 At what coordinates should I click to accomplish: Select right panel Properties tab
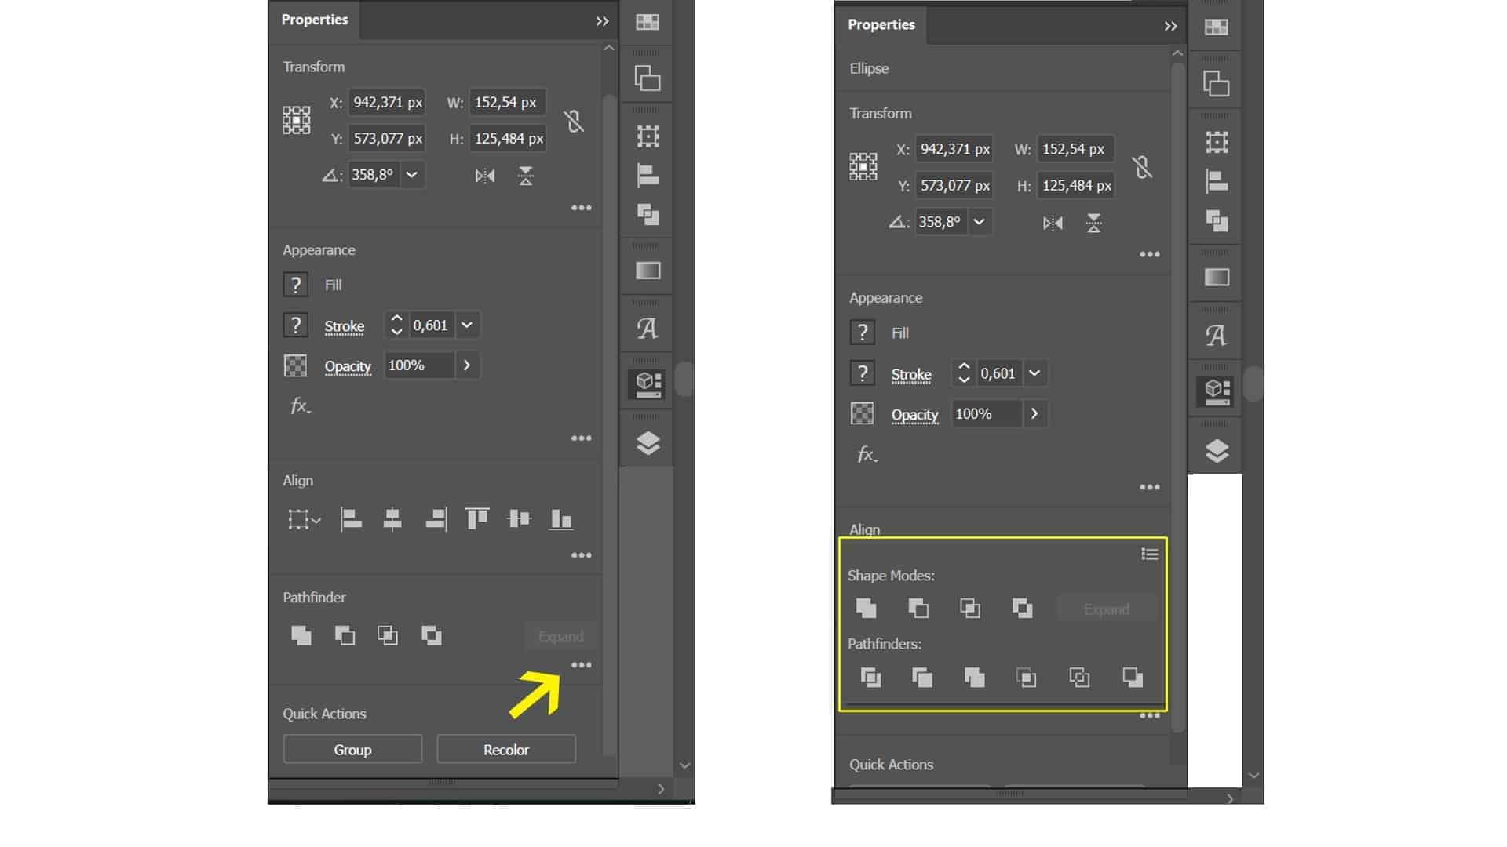pos(881,24)
